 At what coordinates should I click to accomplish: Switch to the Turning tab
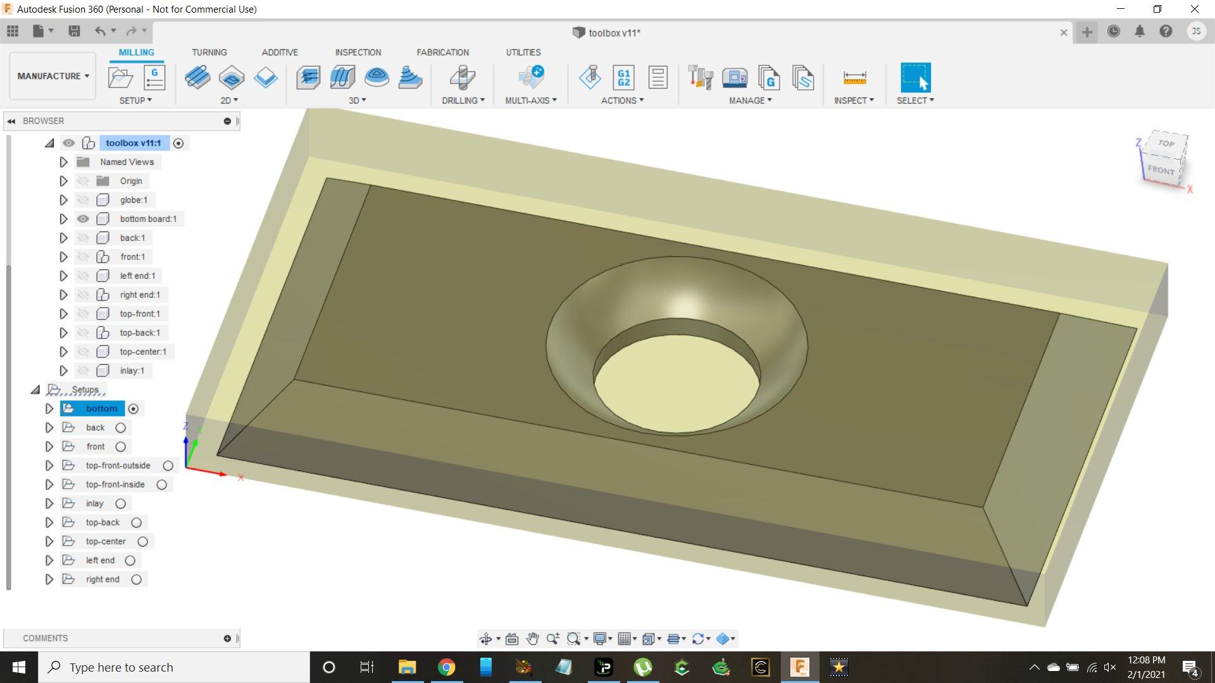click(209, 52)
